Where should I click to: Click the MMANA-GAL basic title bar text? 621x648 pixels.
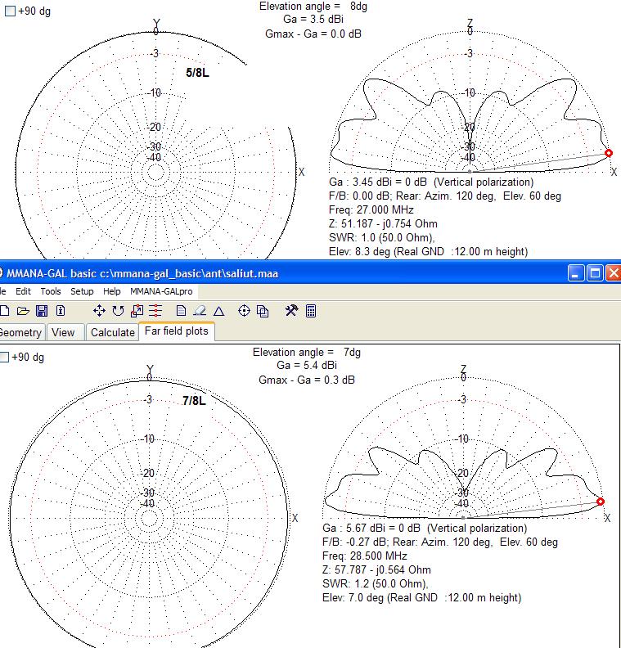(x=142, y=273)
